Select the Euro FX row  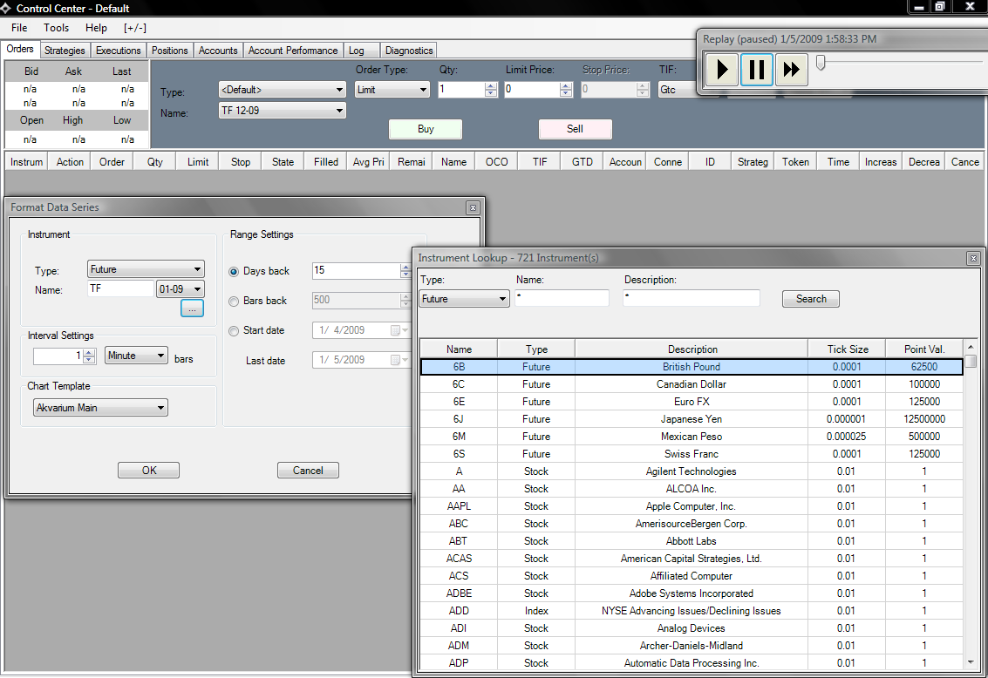(x=691, y=402)
